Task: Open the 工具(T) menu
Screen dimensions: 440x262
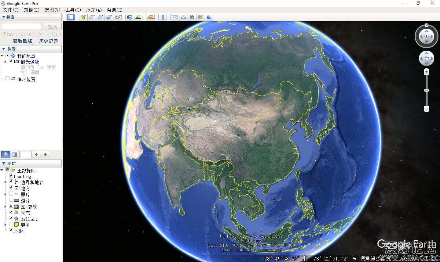Action: [x=73, y=10]
